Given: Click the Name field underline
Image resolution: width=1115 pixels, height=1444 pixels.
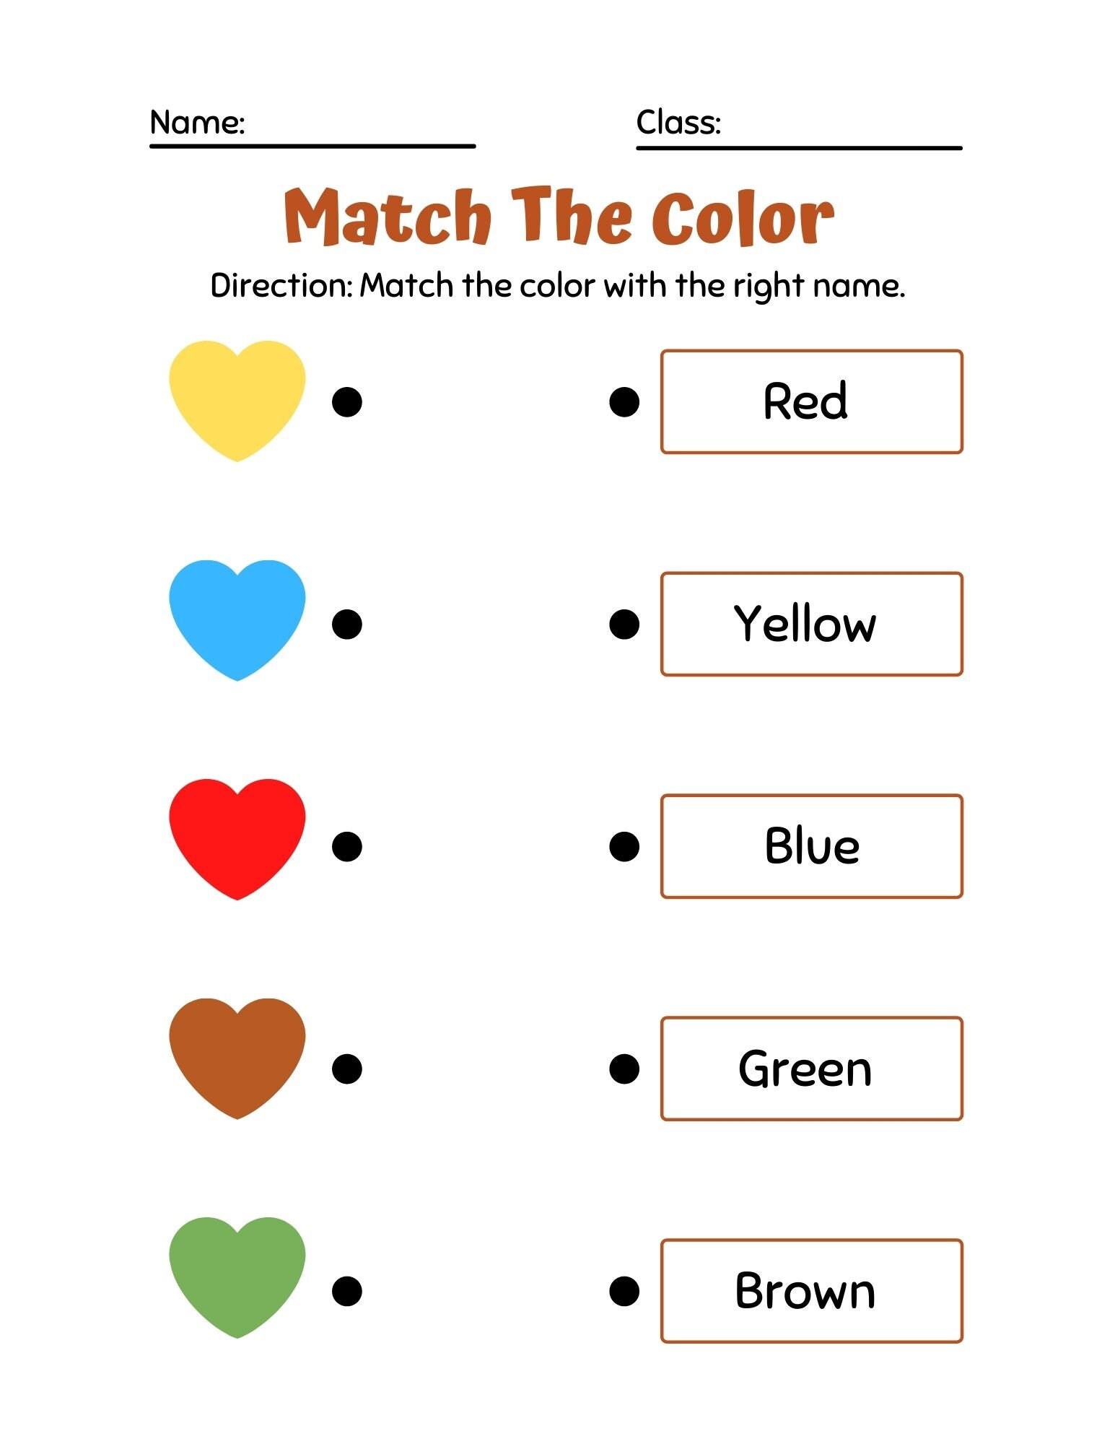Looking at the screenshot, I should 312,147.
